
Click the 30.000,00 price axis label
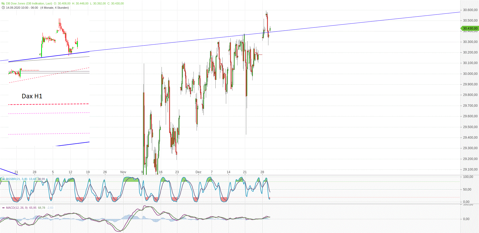(470, 74)
